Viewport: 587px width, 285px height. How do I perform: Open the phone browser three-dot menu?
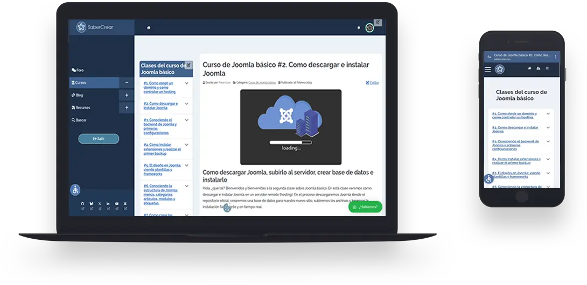coord(556,57)
